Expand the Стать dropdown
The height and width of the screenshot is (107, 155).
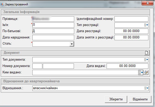pyautogui.click(x=72, y=44)
